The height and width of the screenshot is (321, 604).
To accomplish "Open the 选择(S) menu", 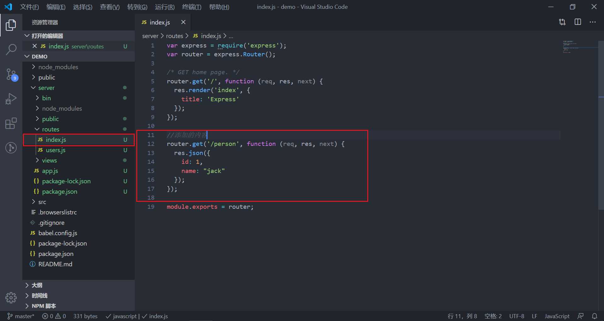I will [x=83, y=7].
